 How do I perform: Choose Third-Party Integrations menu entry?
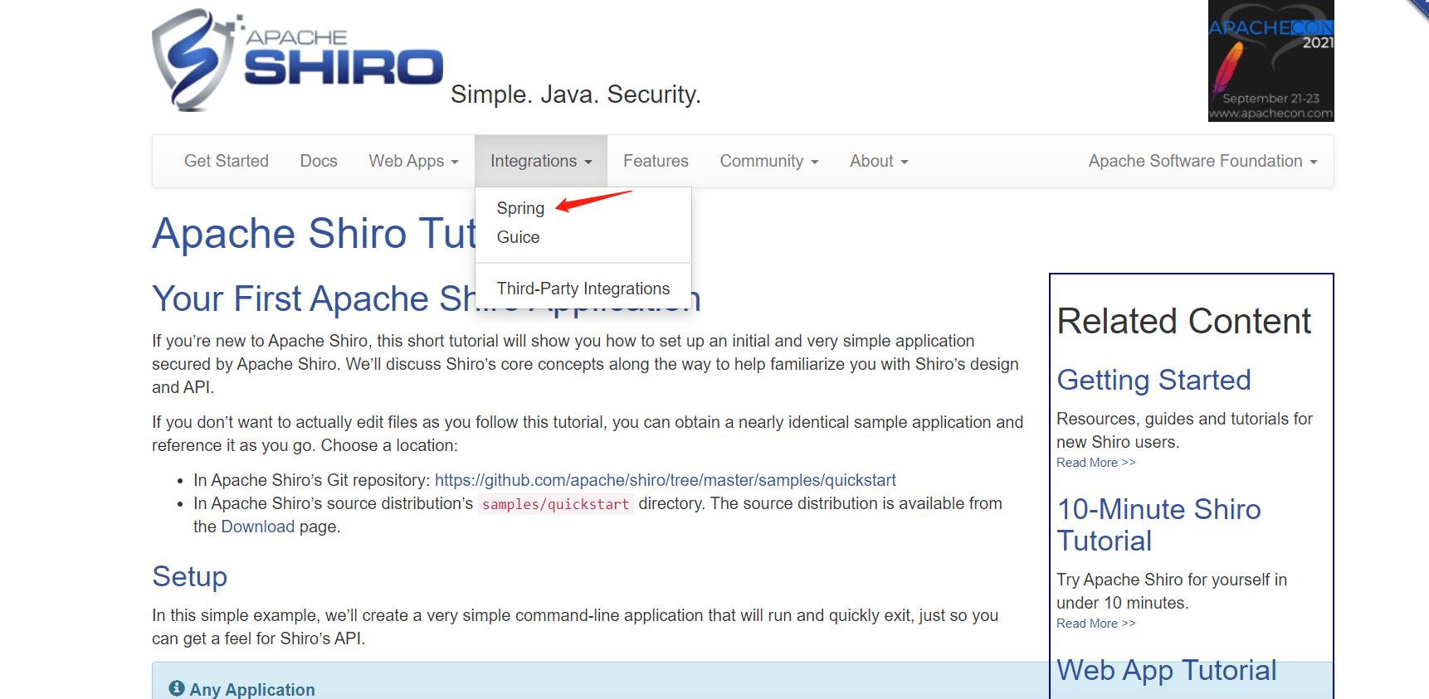(583, 289)
